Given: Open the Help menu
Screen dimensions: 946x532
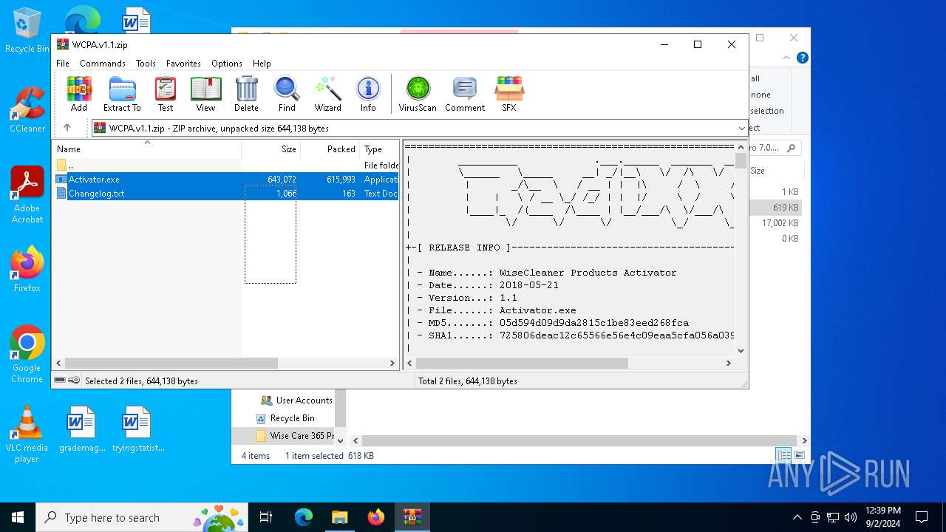Looking at the screenshot, I should [x=262, y=64].
